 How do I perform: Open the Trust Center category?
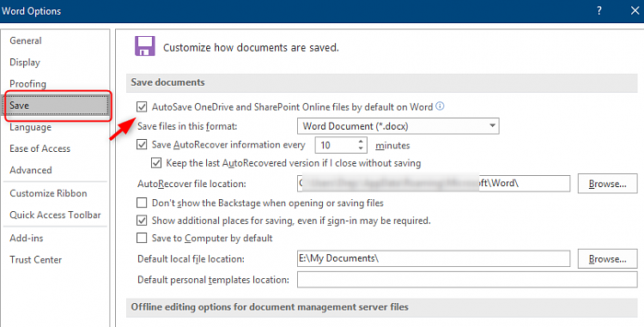point(36,260)
